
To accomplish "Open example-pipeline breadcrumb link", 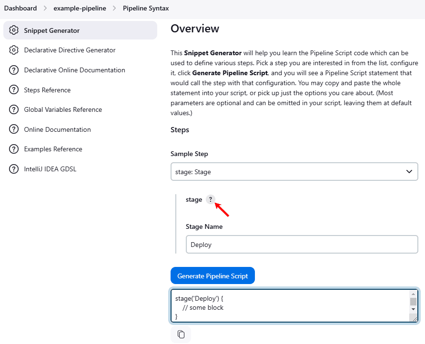I will [80, 9].
